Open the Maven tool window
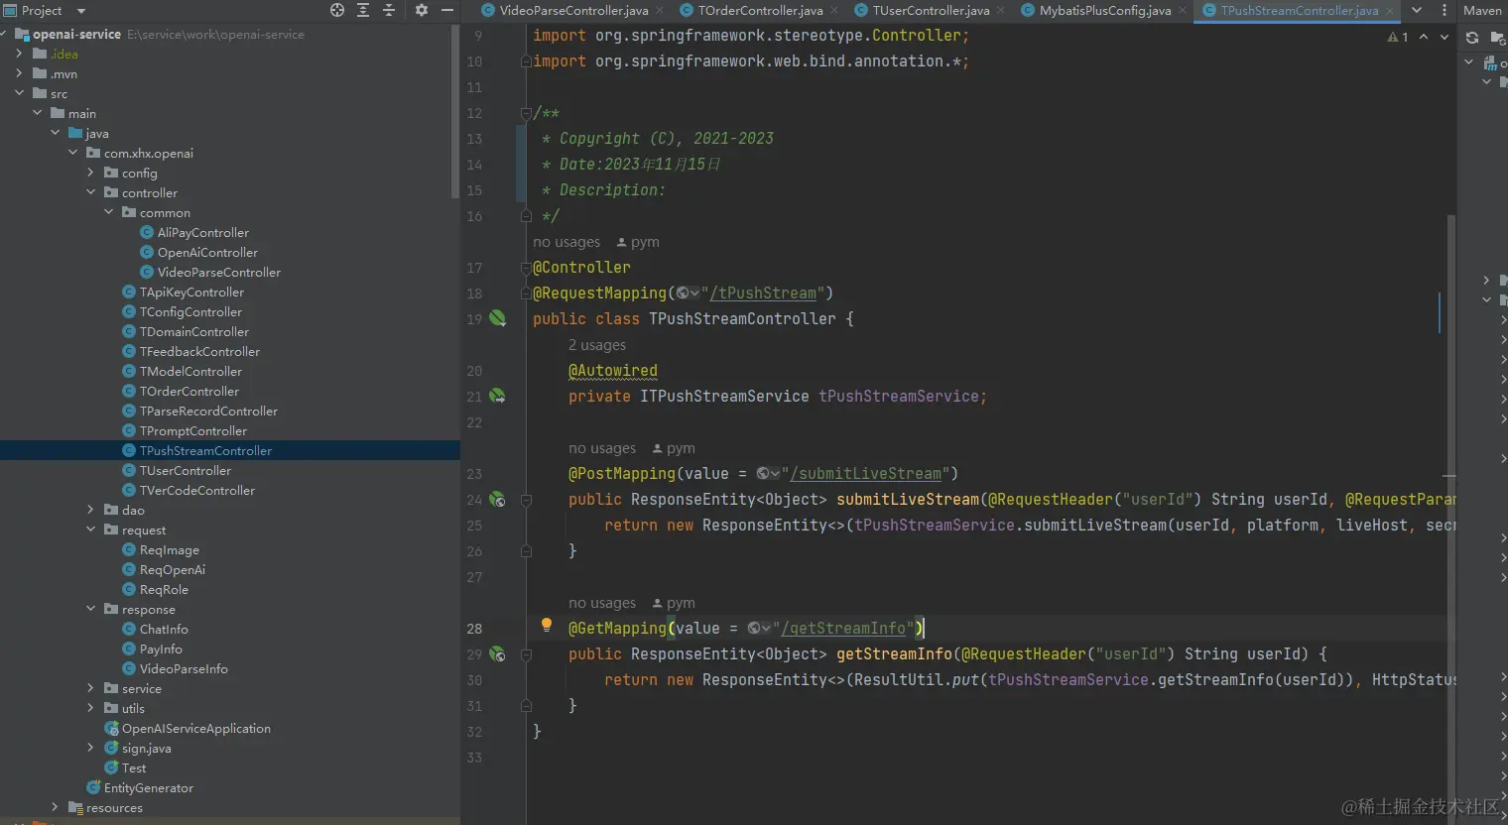 pyautogui.click(x=1482, y=10)
